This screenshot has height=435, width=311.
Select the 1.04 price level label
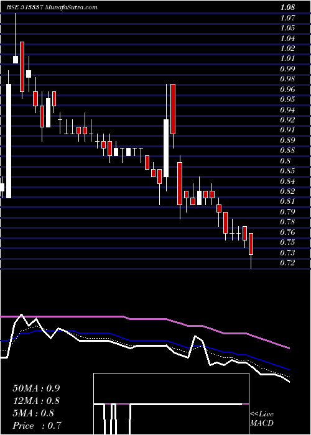[x=287, y=38]
